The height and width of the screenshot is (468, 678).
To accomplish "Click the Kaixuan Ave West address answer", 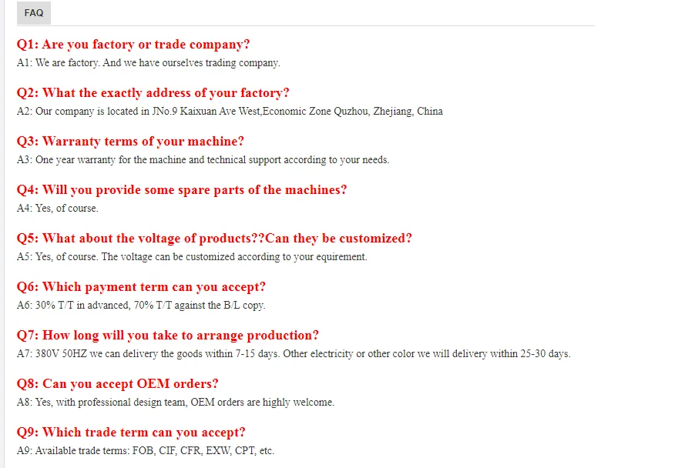I will [x=230, y=112].
